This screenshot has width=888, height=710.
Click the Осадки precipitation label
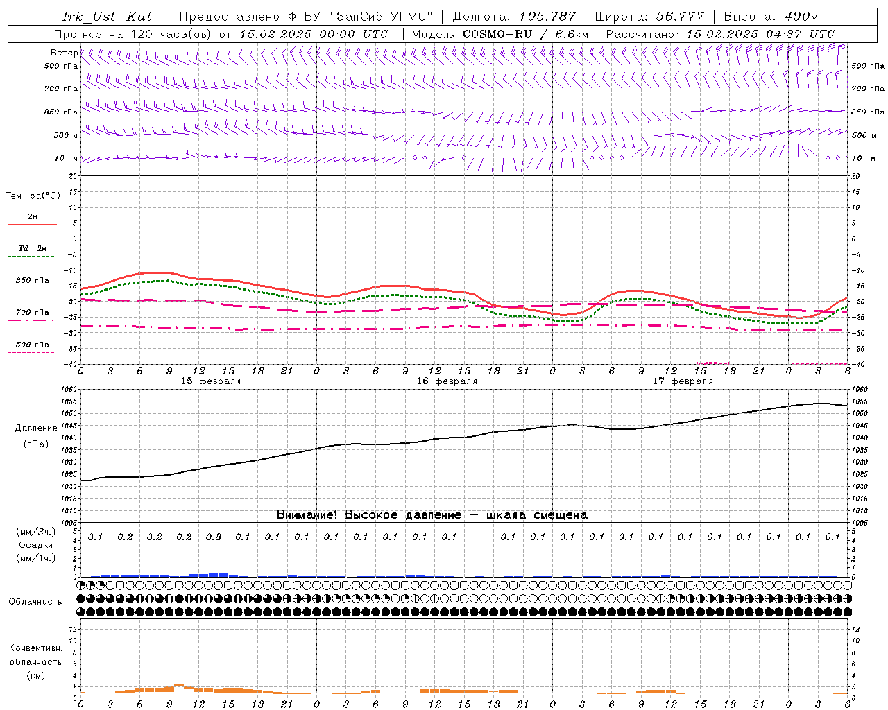point(35,545)
